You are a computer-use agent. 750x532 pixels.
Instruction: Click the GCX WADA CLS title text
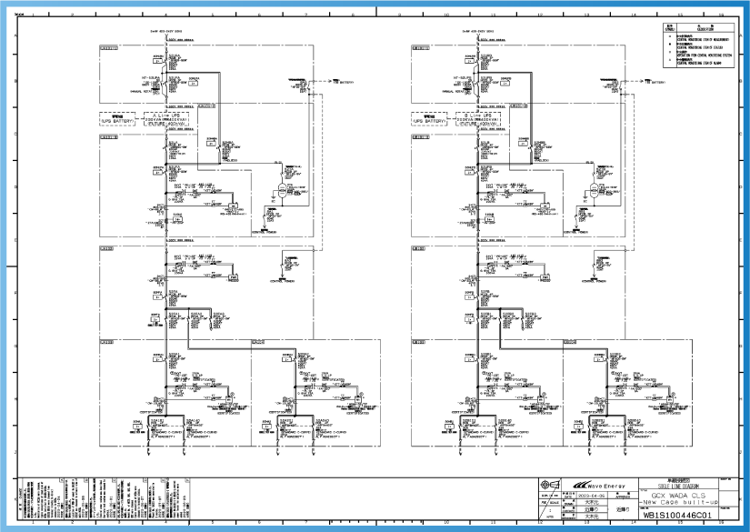click(679, 494)
